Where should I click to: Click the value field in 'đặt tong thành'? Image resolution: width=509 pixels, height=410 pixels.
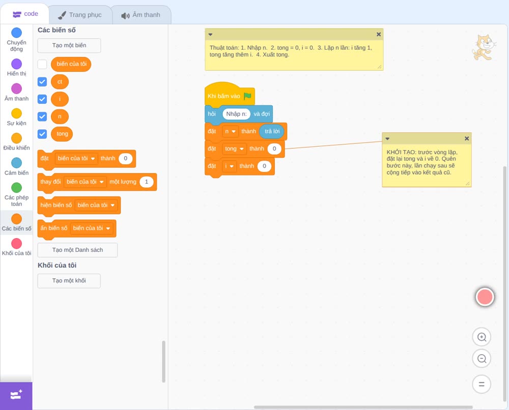pos(274,149)
